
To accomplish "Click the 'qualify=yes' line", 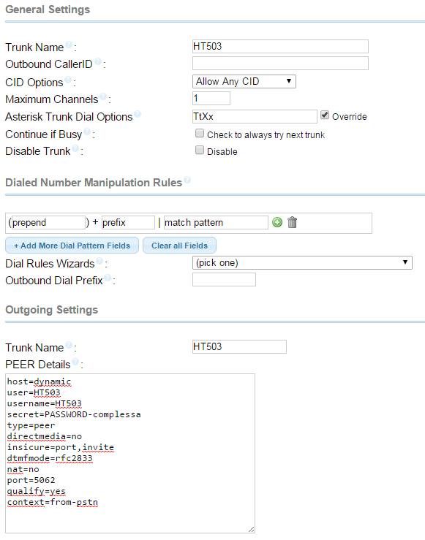I will click(36, 491).
